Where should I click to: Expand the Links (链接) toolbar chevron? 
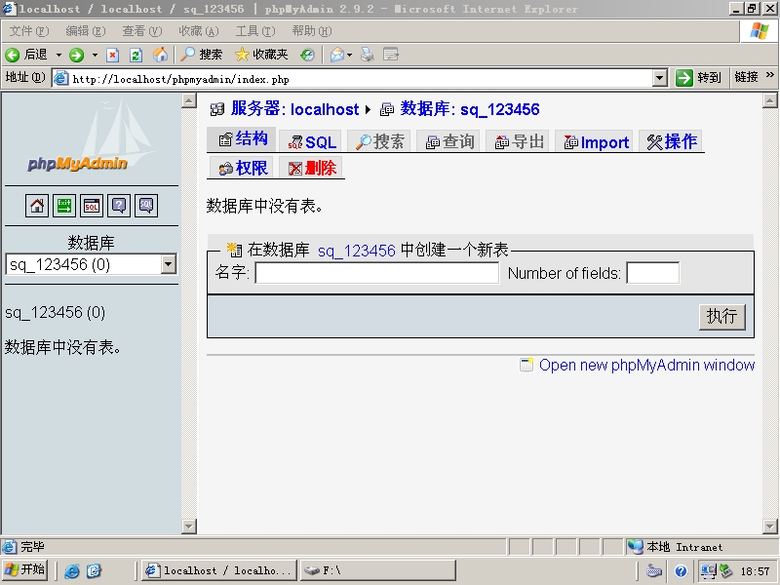(x=770, y=75)
